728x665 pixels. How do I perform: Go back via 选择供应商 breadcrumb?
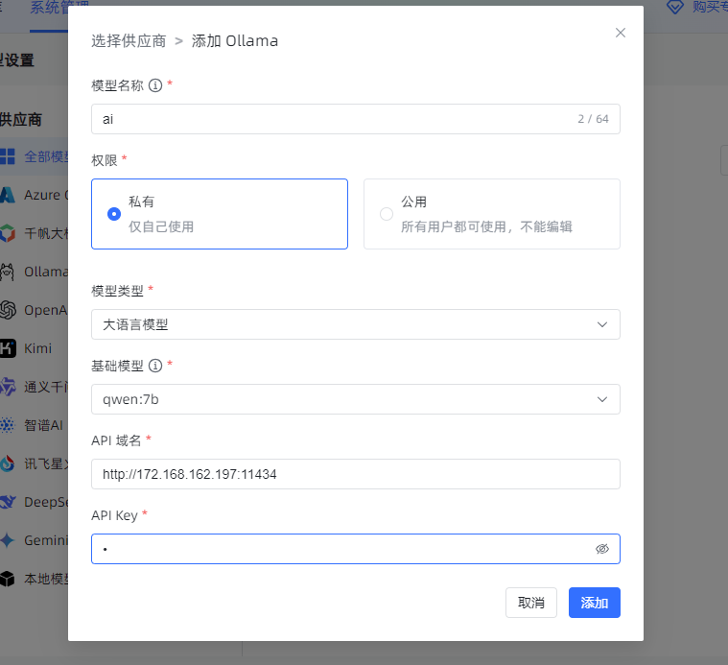point(129,41)
